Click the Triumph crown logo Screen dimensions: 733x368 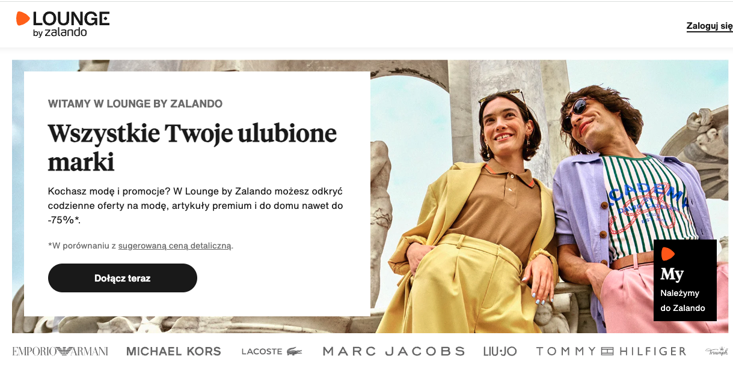click(x=717, y=351)
